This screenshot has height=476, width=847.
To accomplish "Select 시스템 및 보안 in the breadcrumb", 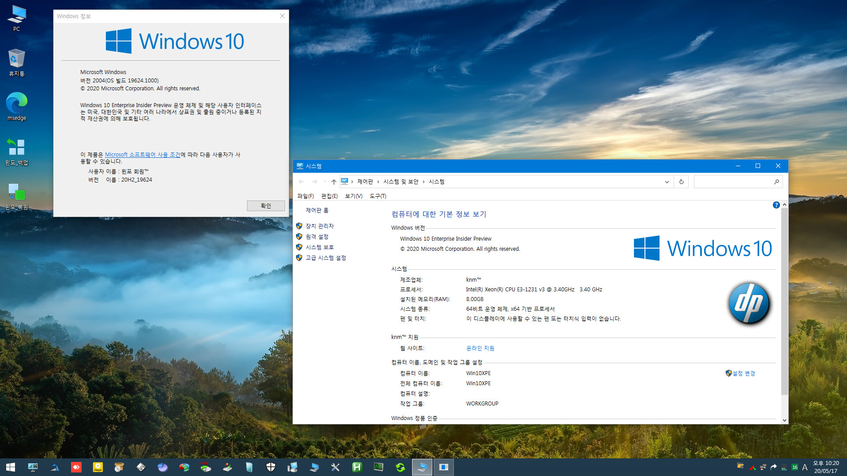I will point(401,182).
